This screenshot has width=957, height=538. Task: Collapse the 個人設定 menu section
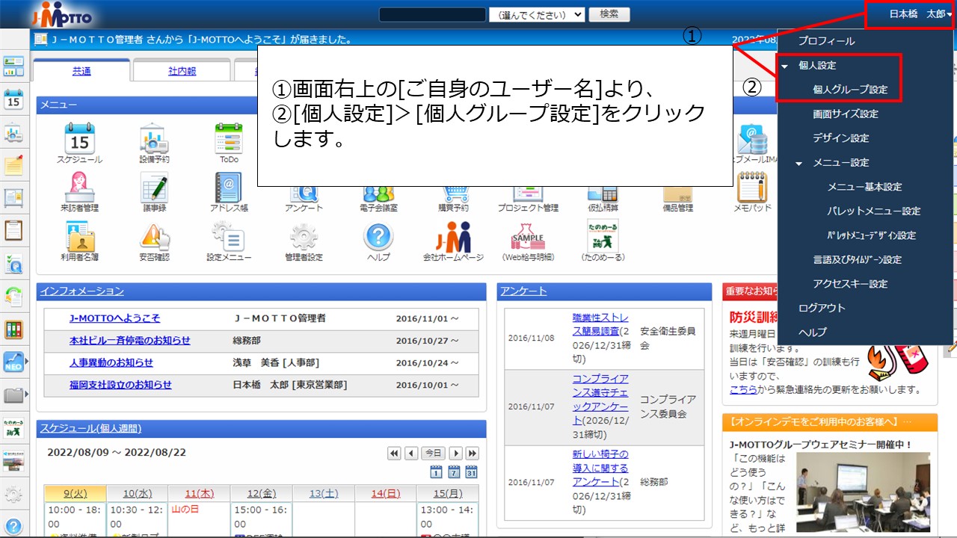[785, 66]
